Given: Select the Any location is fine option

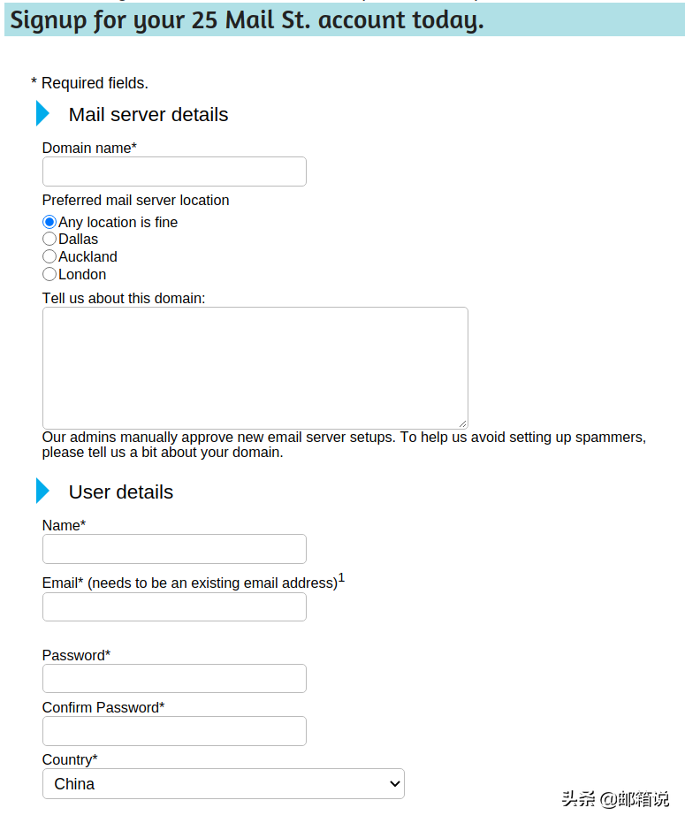Looking at the screenshot, I should [x=49, y=222].
